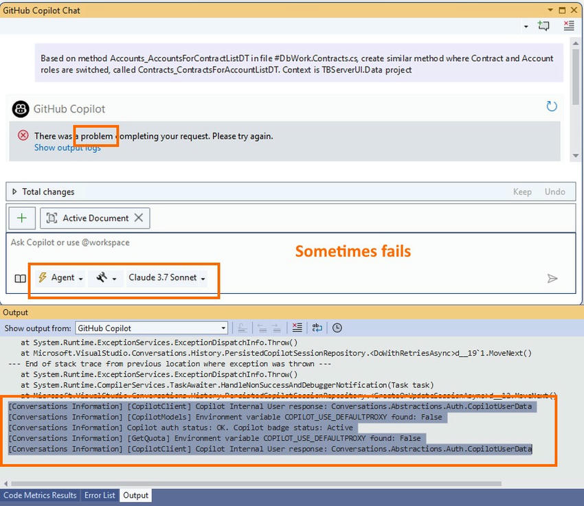The height and width of the screenshot is (506, 584).
Task: Go to next message in Output
Action: (x=276, y=327)
